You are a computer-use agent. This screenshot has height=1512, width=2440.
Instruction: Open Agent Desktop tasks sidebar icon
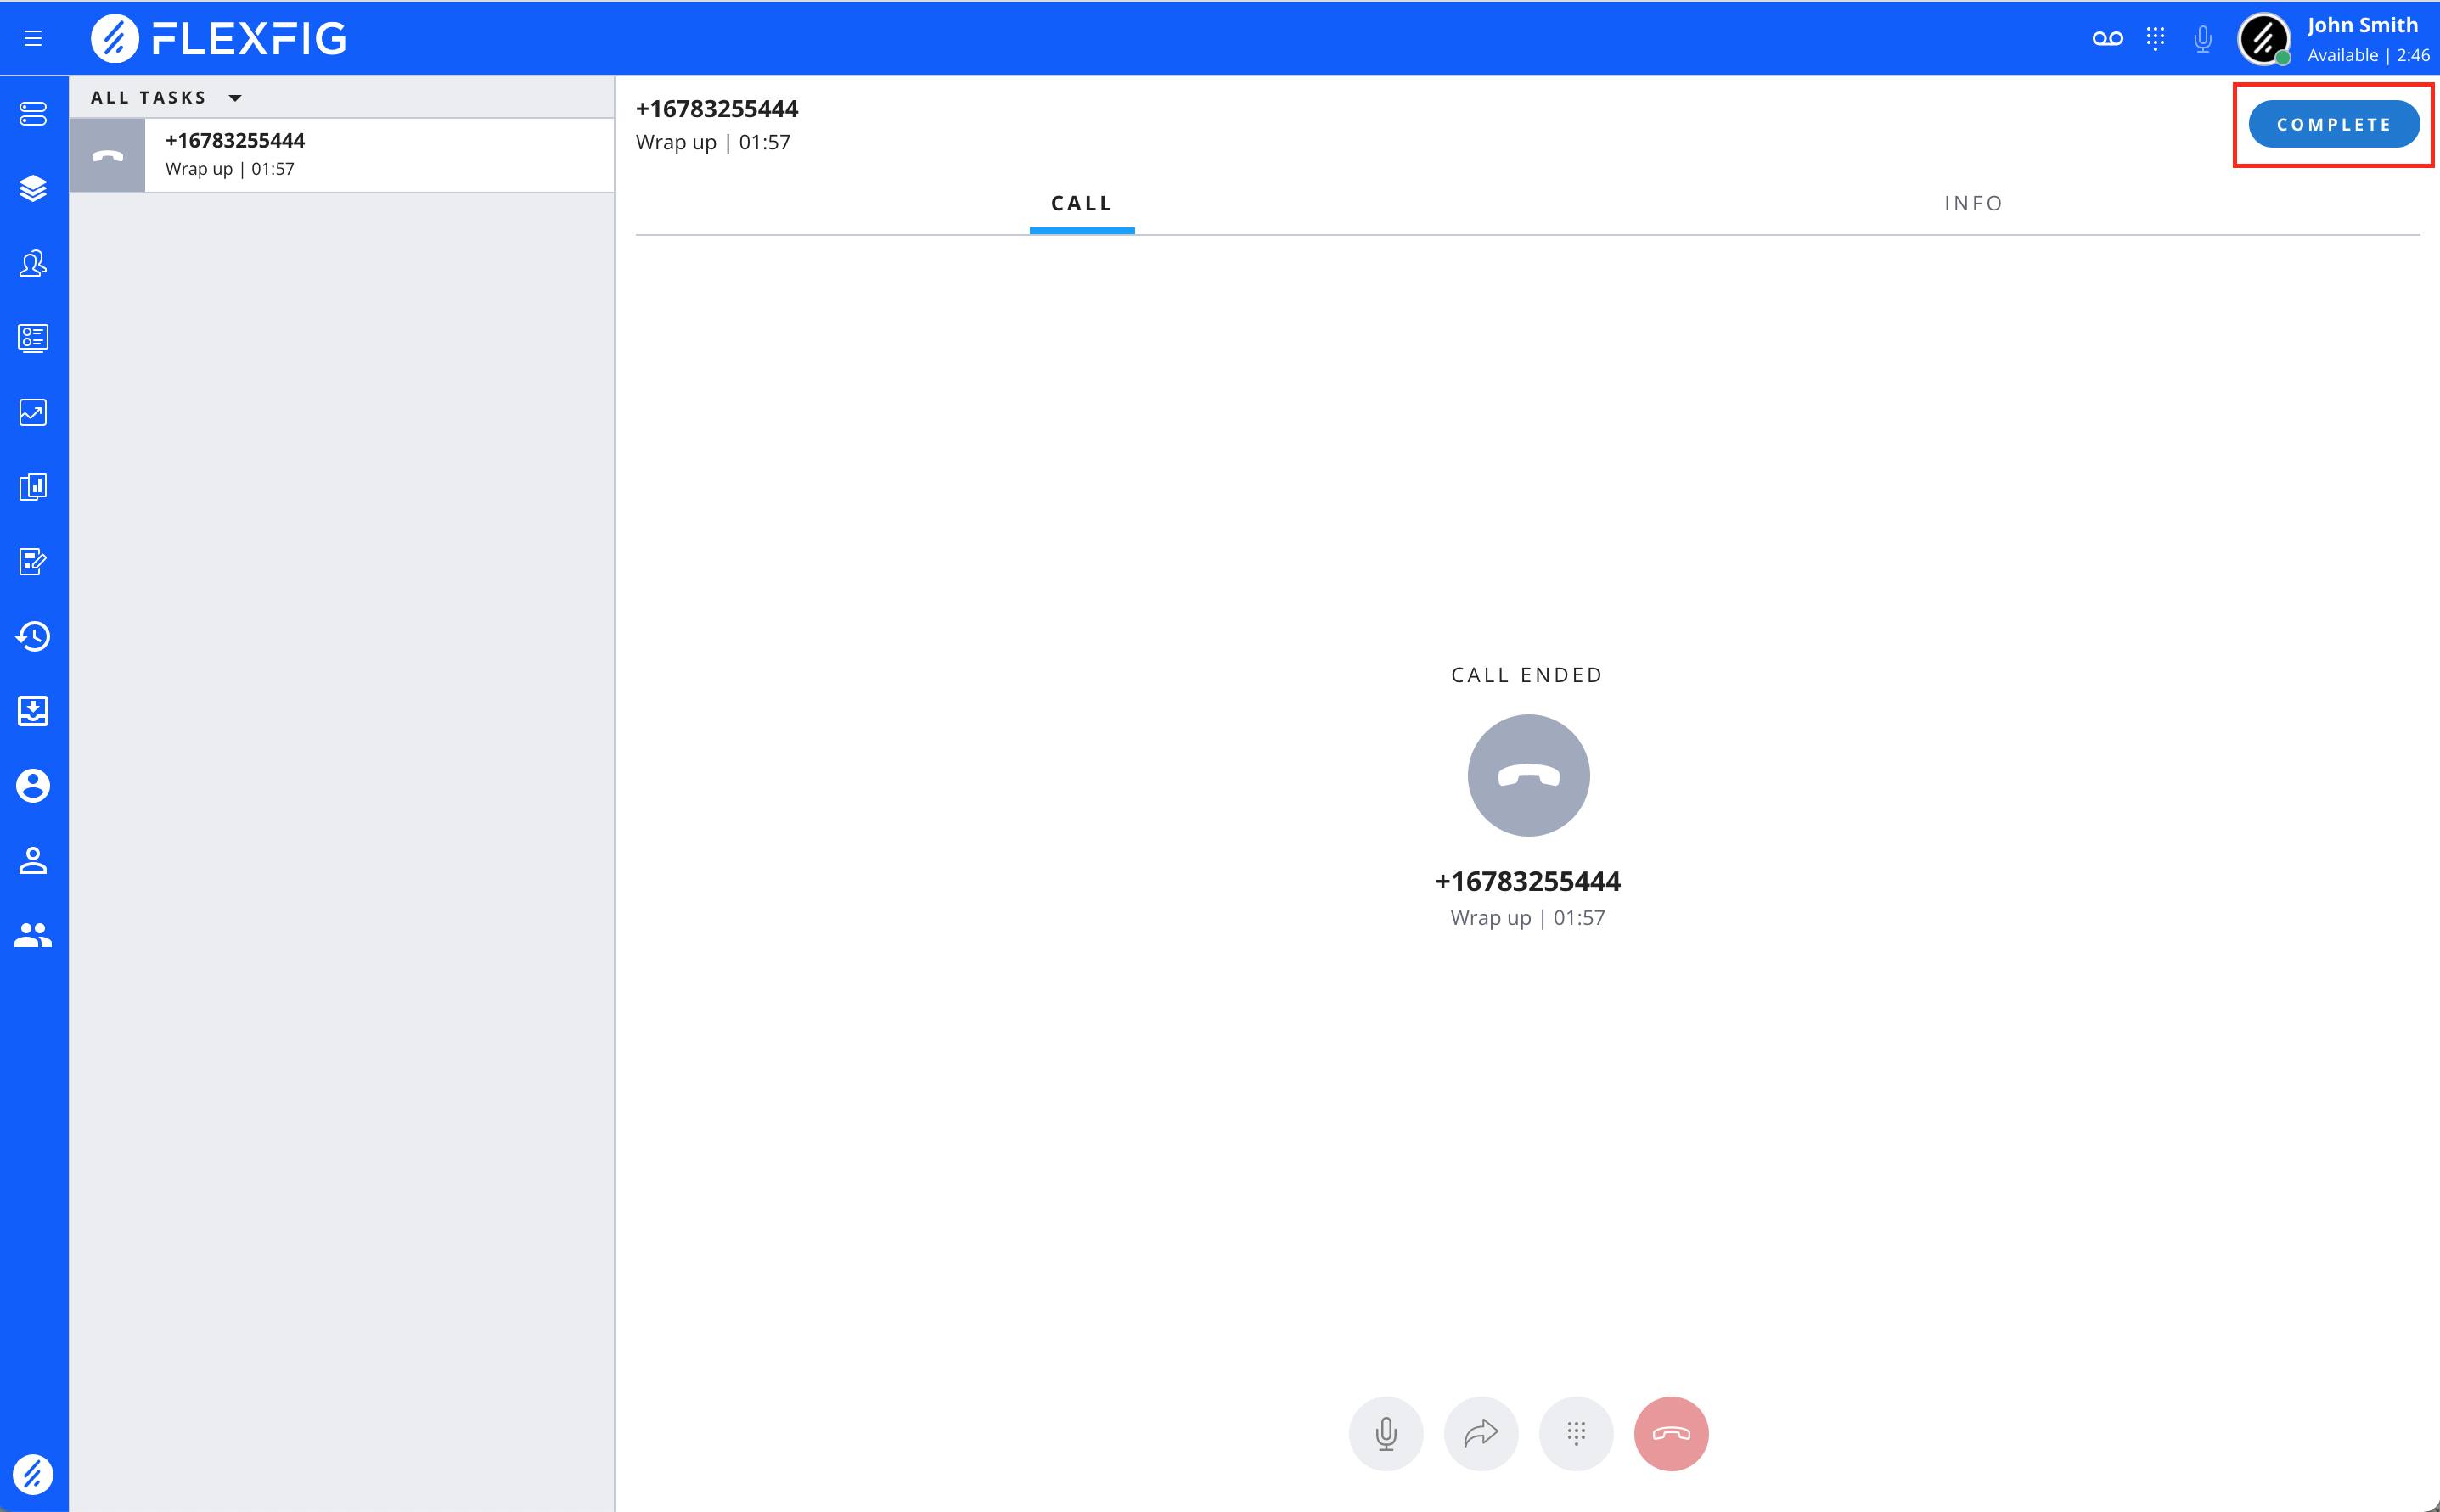pyautogui.click(x=33, y=114)
